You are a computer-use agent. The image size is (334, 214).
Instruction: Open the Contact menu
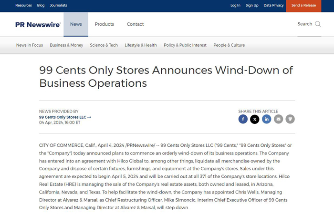tap(135, 24)
